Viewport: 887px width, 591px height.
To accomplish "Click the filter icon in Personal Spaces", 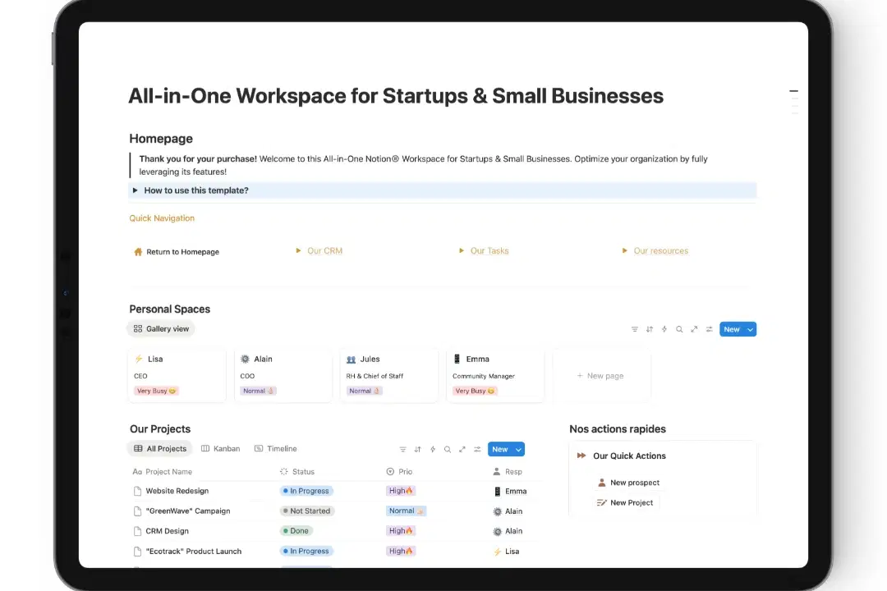I will coord(634,329).
